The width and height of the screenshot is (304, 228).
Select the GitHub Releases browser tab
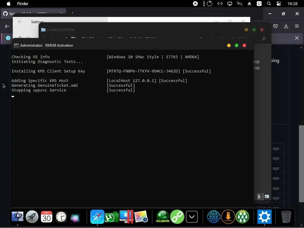33,14
